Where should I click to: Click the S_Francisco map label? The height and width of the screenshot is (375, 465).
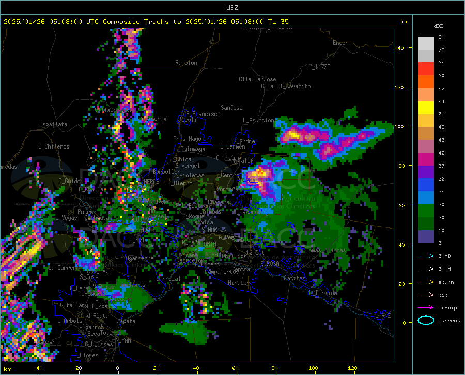203,114
